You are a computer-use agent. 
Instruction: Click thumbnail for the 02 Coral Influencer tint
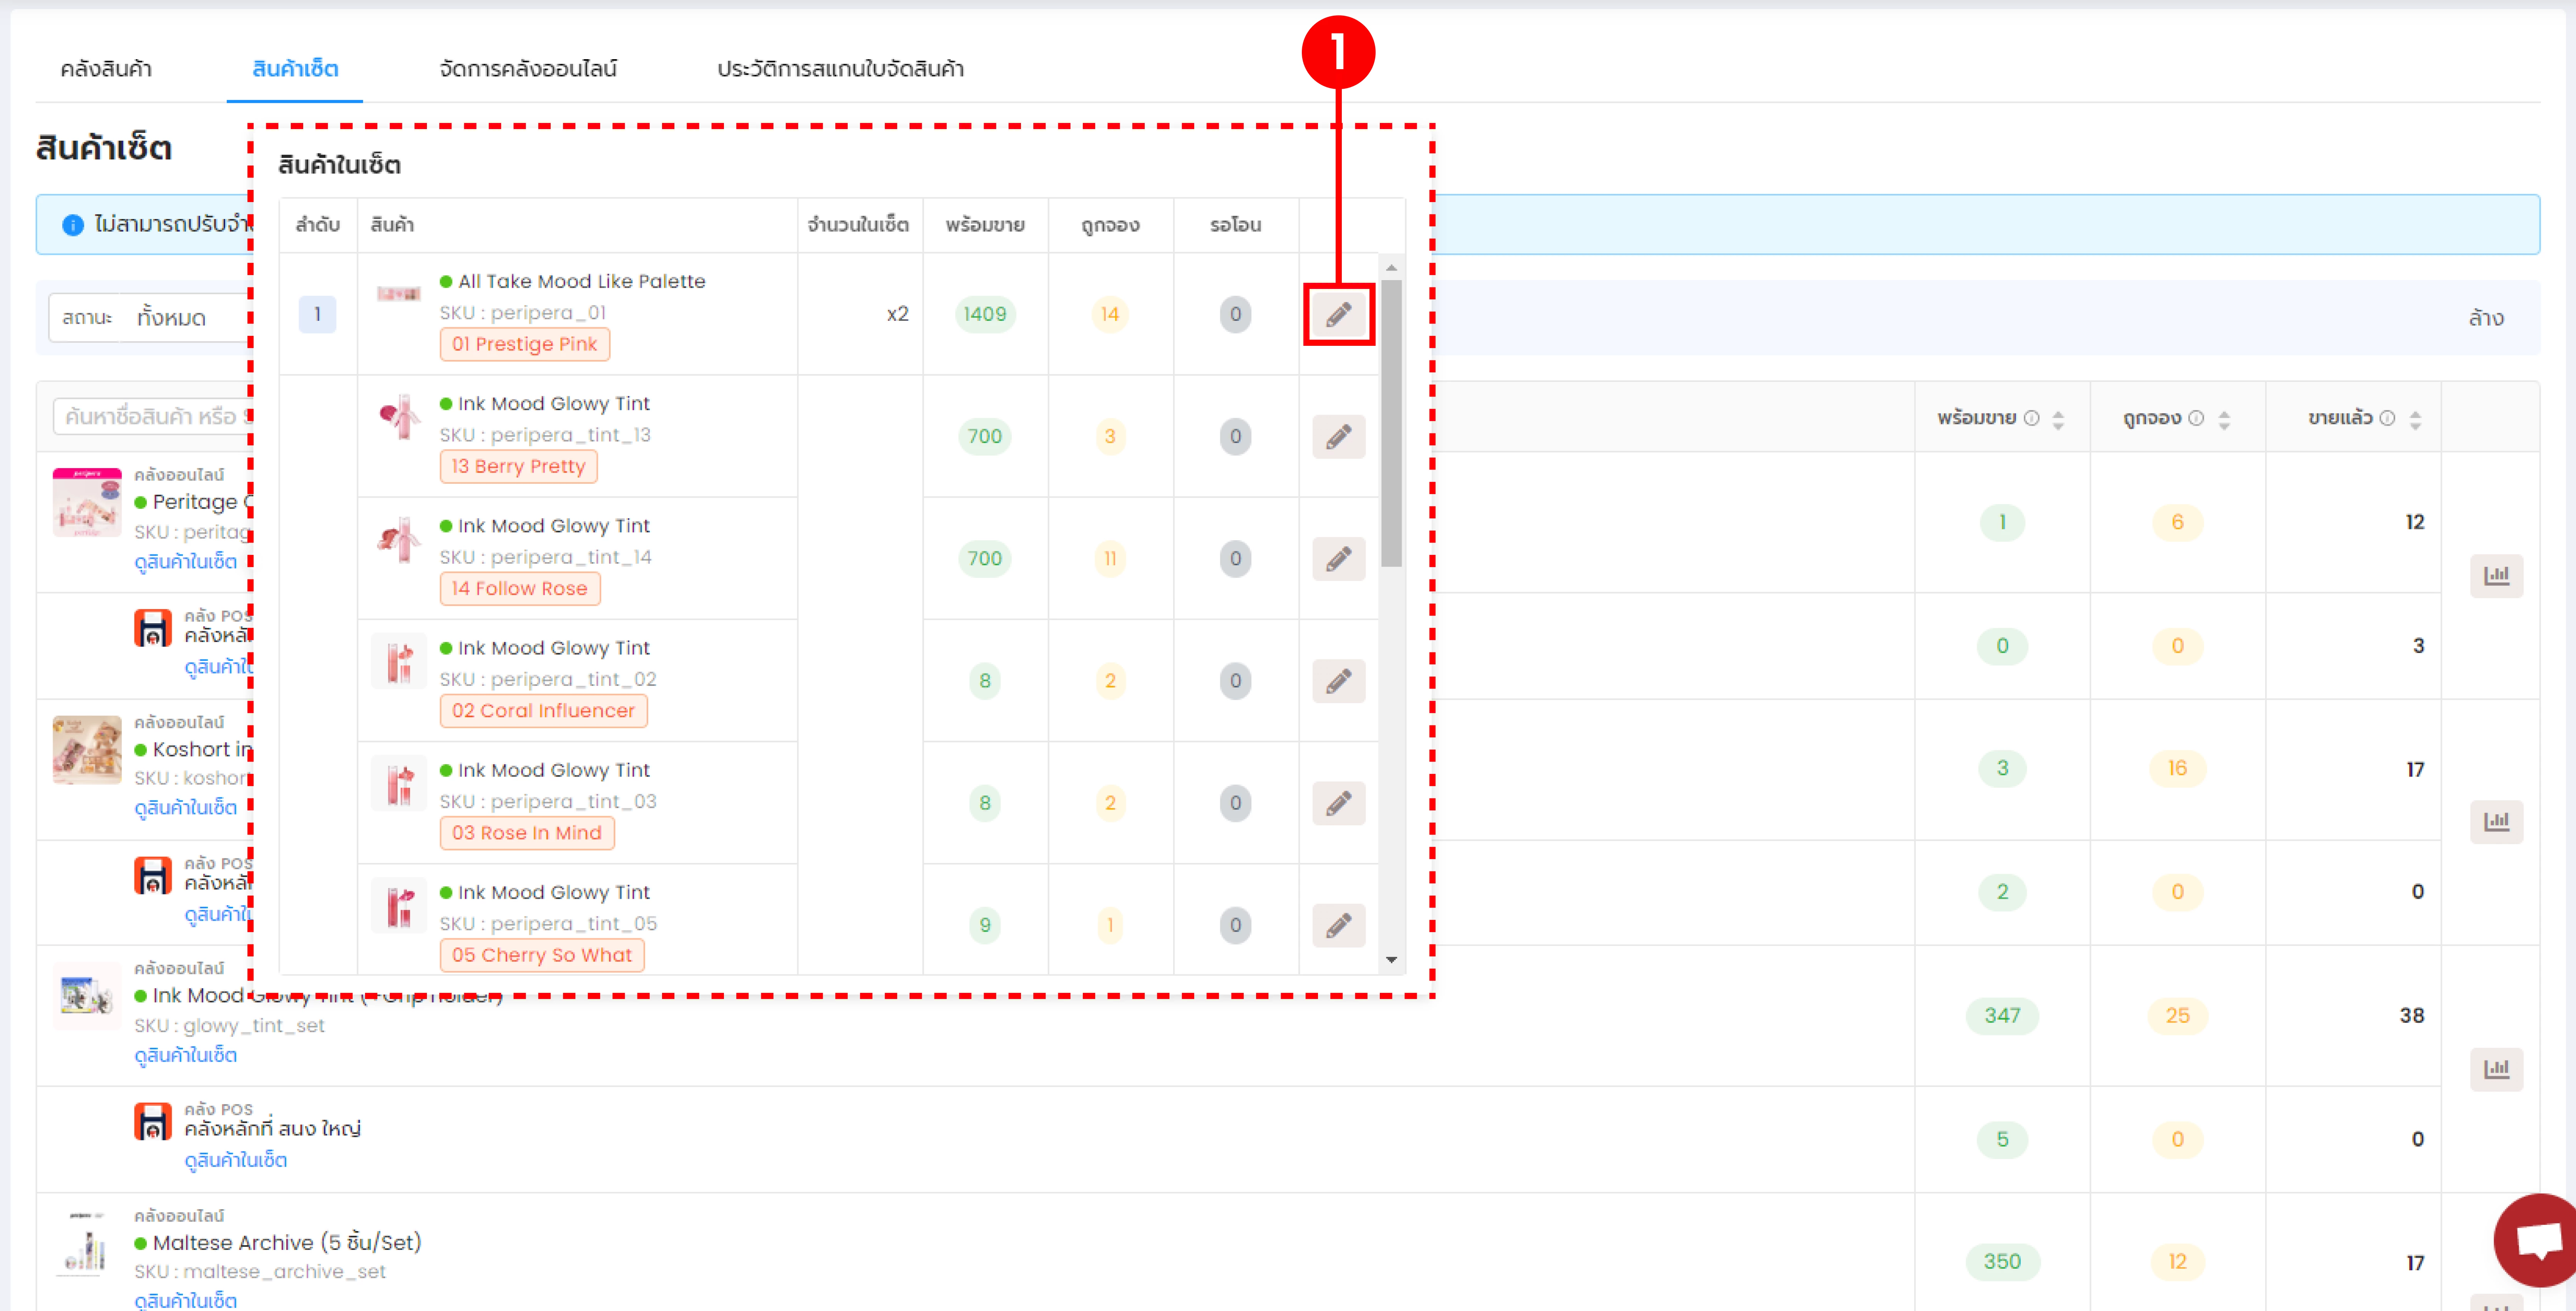(399, 661)
